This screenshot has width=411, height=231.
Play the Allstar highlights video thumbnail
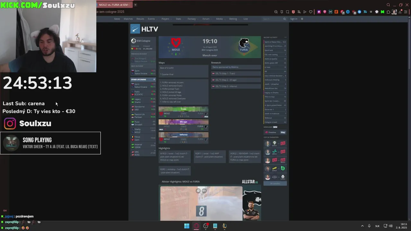click(201, 203)
